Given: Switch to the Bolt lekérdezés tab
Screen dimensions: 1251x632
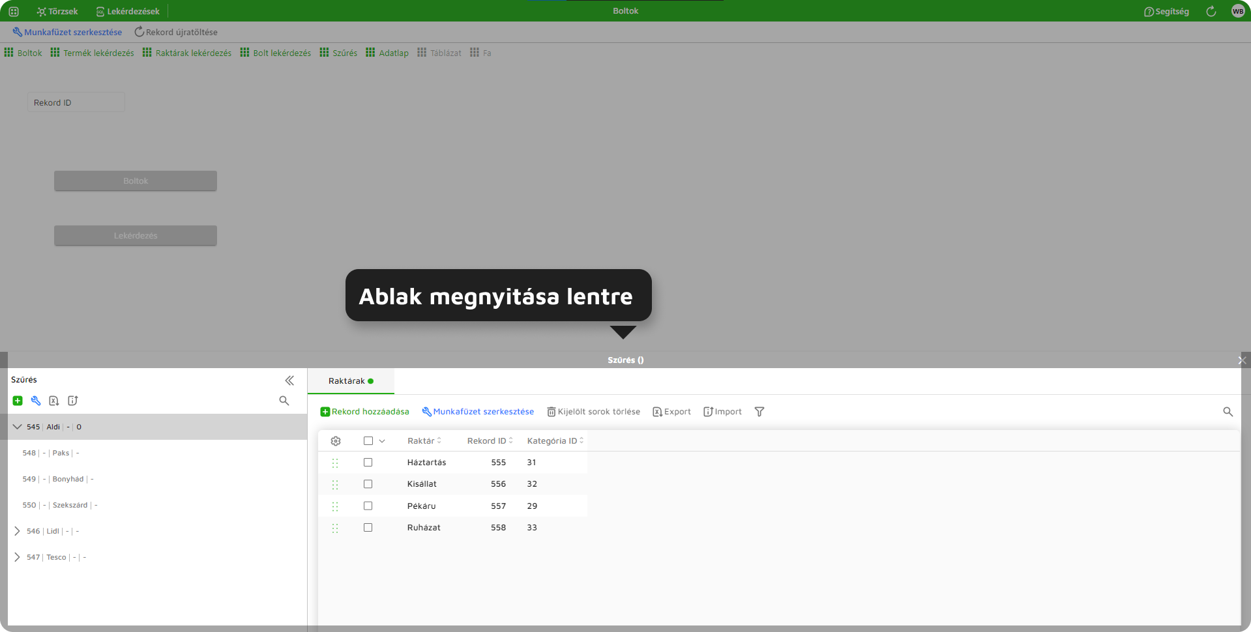Looking at the screenshot, I should 276,53.
